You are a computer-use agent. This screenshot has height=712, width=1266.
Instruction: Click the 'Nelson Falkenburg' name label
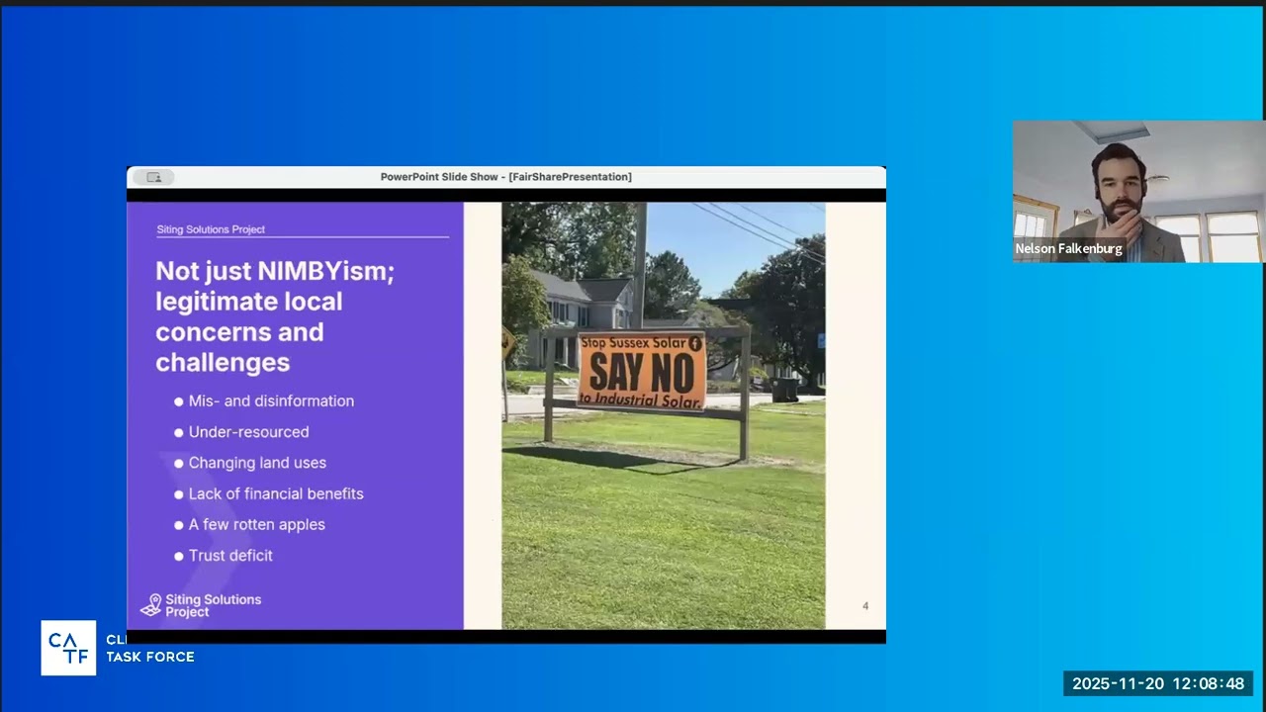pyautogui.click(x=1068, y=249)
